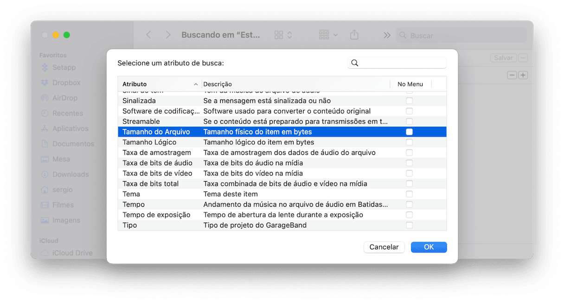The height and width of the screenshot is (304, 564).
Task: Dismiss the dialog with Cancelar
Action: pyautogui.click(x=384, y=247)
